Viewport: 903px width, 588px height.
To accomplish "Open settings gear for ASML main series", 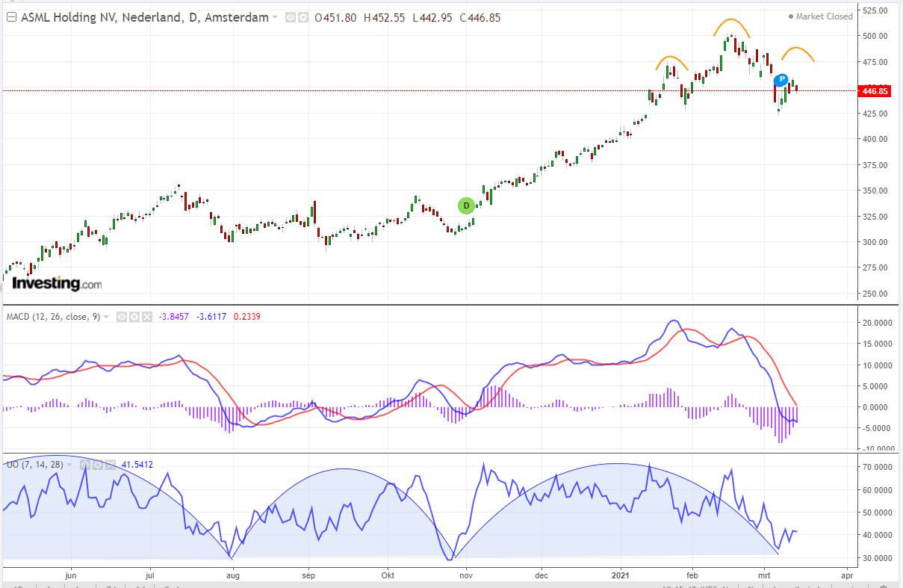I will coord(303,17).
